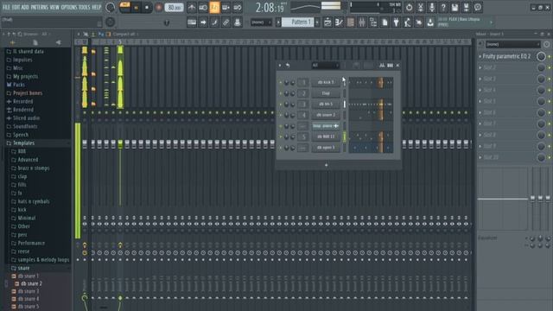Toggle the loop recording icon
553x311 pixels.
click(238, 8)
